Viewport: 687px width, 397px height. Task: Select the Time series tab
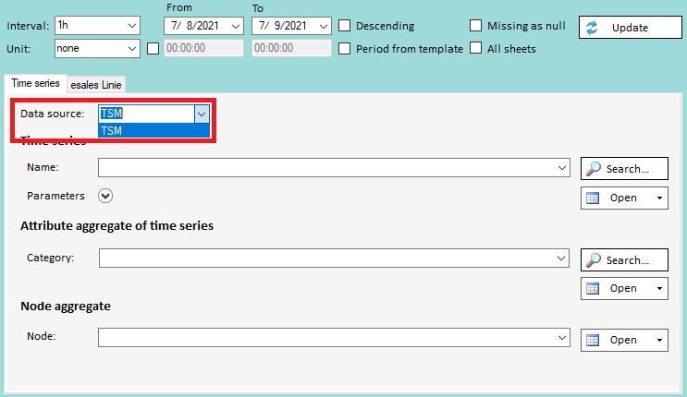(35, 83)
